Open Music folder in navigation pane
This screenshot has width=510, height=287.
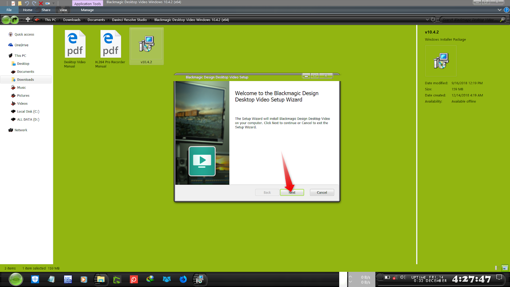tap(21, 87)
